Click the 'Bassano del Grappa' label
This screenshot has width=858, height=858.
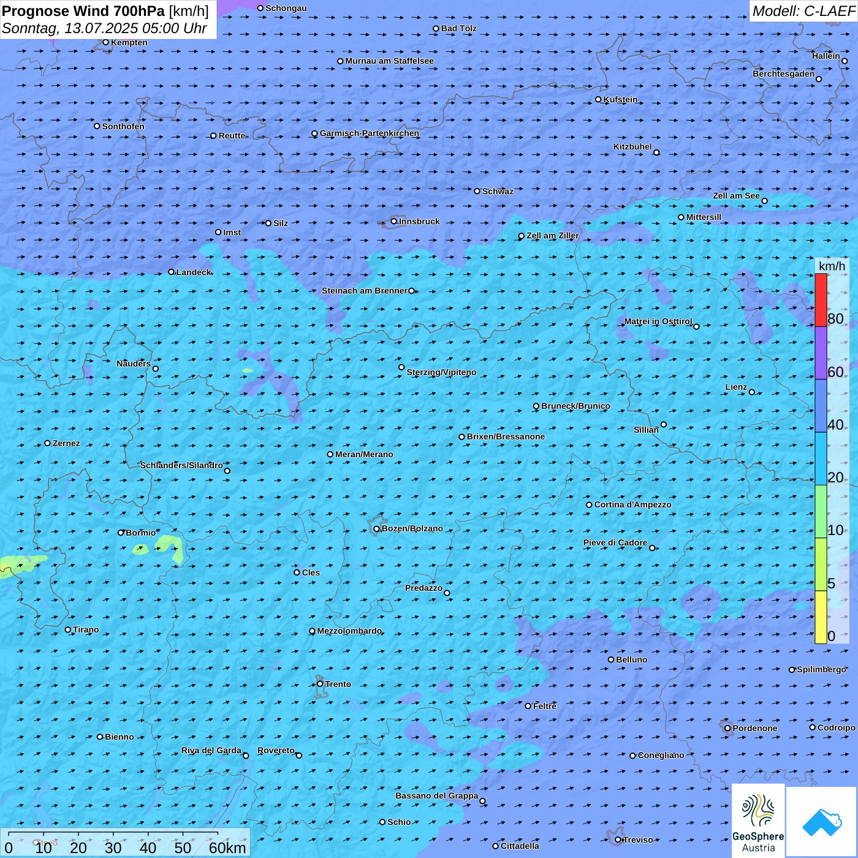coord(437,795)
